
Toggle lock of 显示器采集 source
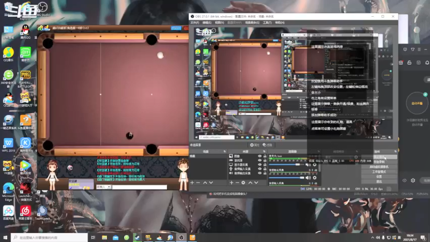[x=264, y=165]
